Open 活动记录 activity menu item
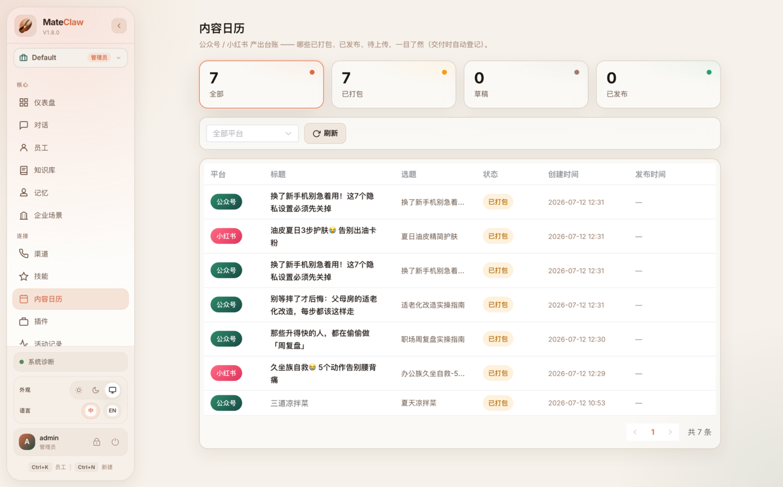Screen dimensions: 783x487 (x=71, y=343)
